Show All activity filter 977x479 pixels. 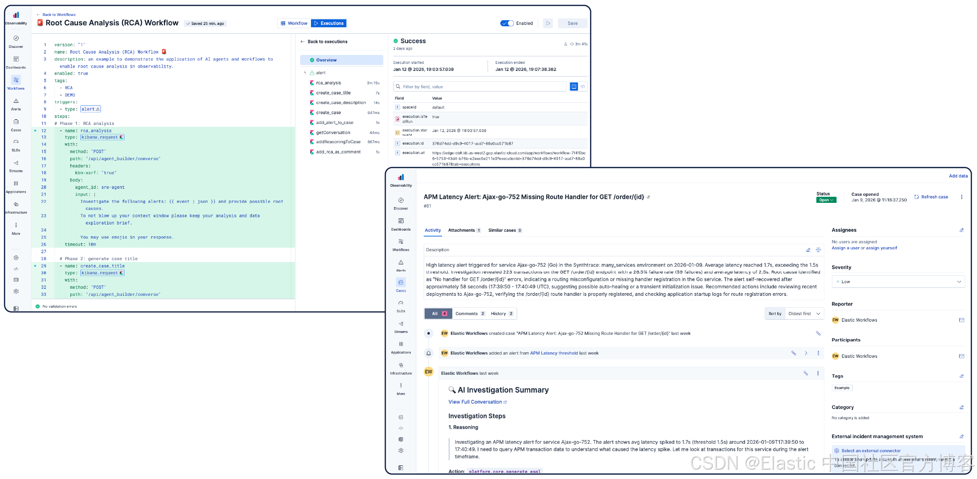[x=439, y=314]
